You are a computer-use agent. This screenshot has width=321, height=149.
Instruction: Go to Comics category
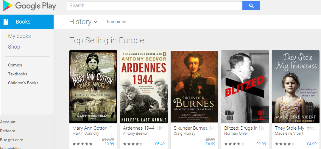(x=15, y=65)
